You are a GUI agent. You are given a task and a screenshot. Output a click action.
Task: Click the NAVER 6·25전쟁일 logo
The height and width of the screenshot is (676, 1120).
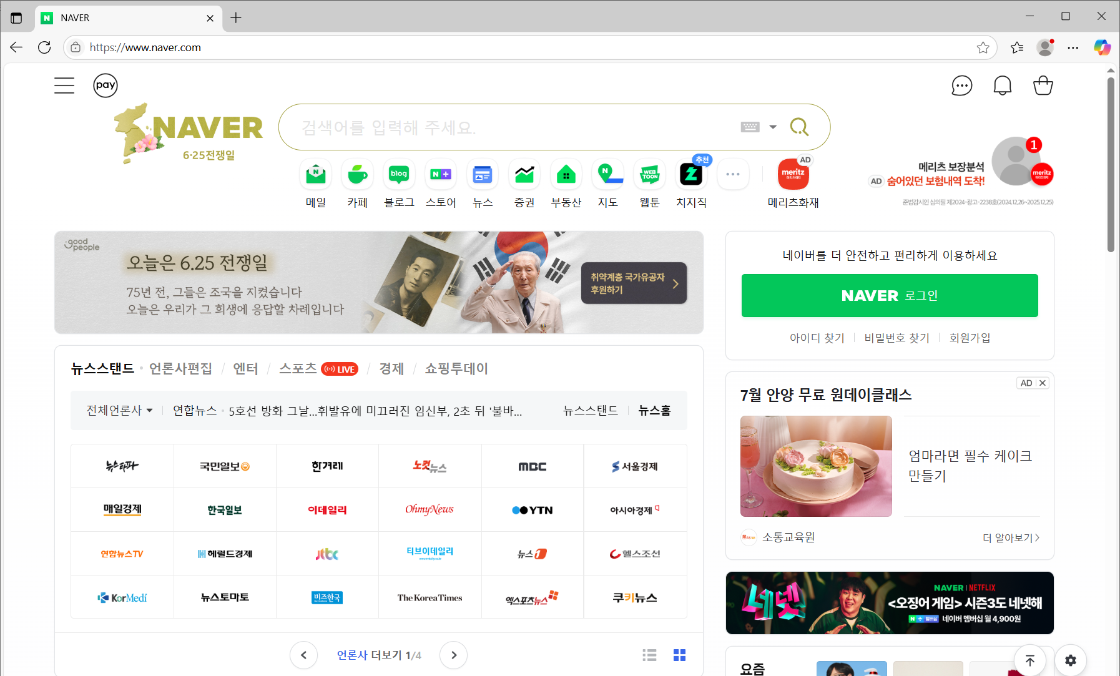tap(189, 133)
